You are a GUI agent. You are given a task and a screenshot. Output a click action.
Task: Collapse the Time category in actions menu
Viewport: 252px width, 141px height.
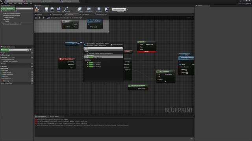coord(85,52)
